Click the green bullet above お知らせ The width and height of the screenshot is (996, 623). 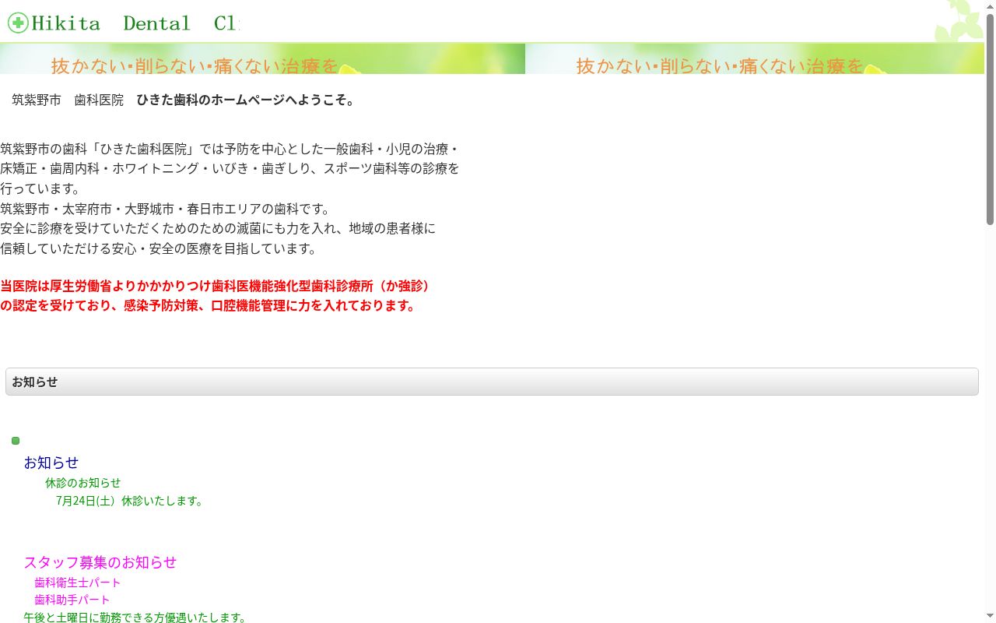pyautogui.click(x=16, y=441)
